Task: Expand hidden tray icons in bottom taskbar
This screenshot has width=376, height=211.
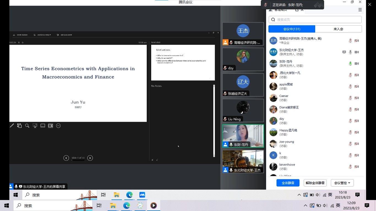Action: (306, 206)
